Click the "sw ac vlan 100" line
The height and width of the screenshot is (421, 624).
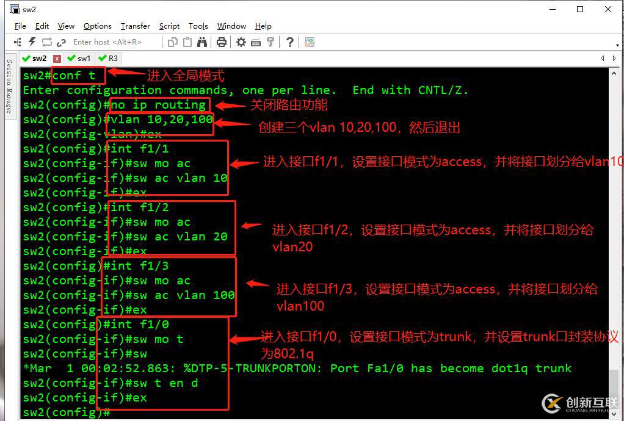pyautogui.click(x=129, y=295)
